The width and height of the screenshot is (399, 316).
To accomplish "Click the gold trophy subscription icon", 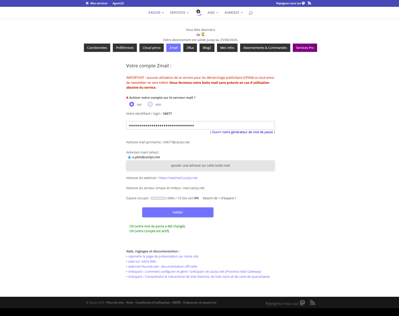I will [203, 34].
